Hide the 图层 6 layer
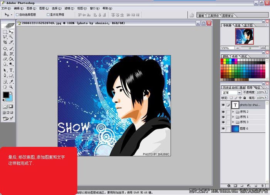Screen dimensions: 270x195 coord(223,128)
